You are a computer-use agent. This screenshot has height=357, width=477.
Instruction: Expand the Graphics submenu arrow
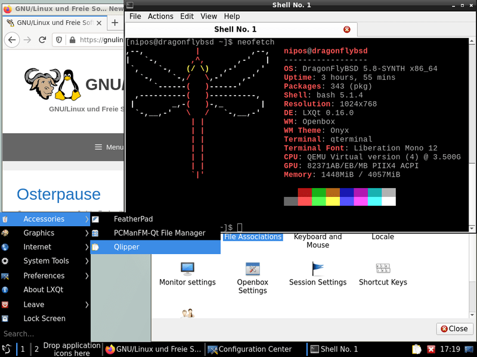point(86,233)
